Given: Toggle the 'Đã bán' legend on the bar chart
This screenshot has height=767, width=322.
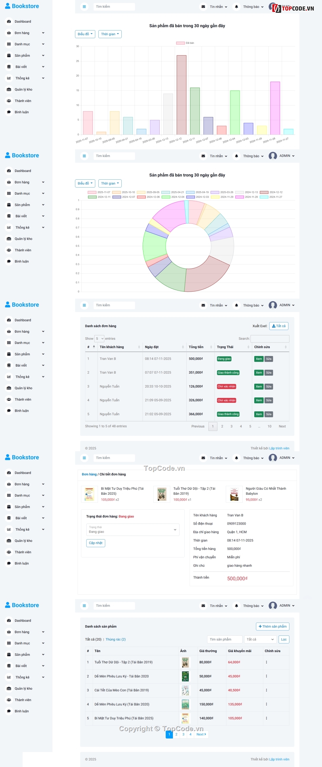Looking at the screenshot, I should (x=180, y=43).
